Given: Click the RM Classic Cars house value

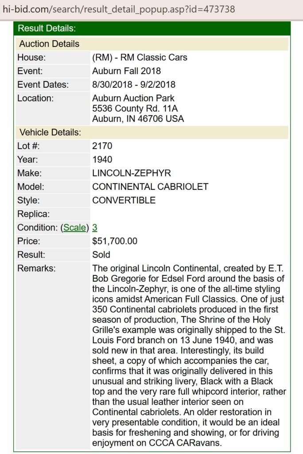Looking at the screenshot, I should (140, 58).
